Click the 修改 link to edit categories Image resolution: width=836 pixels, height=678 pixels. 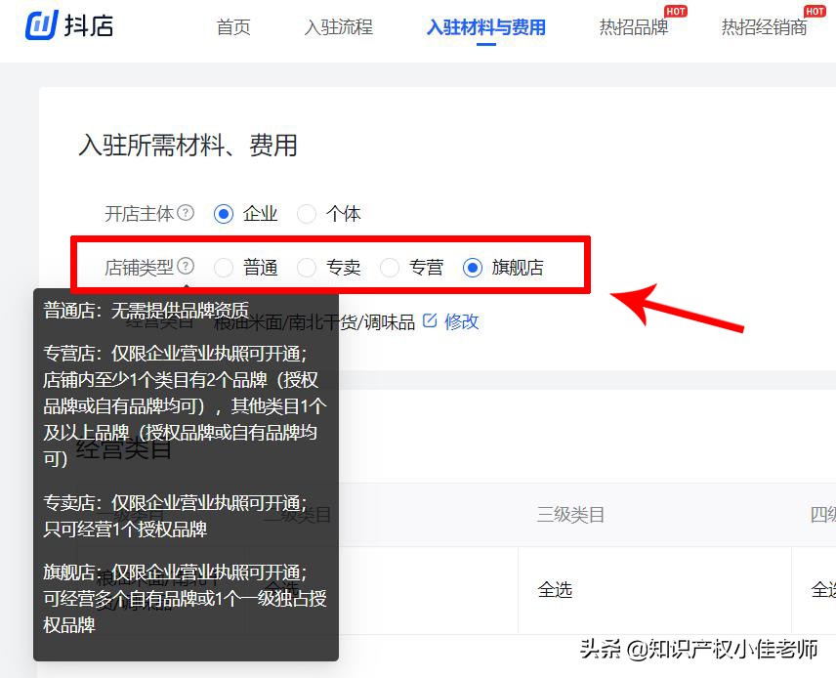pyautogui.click(x=461, y=321)
